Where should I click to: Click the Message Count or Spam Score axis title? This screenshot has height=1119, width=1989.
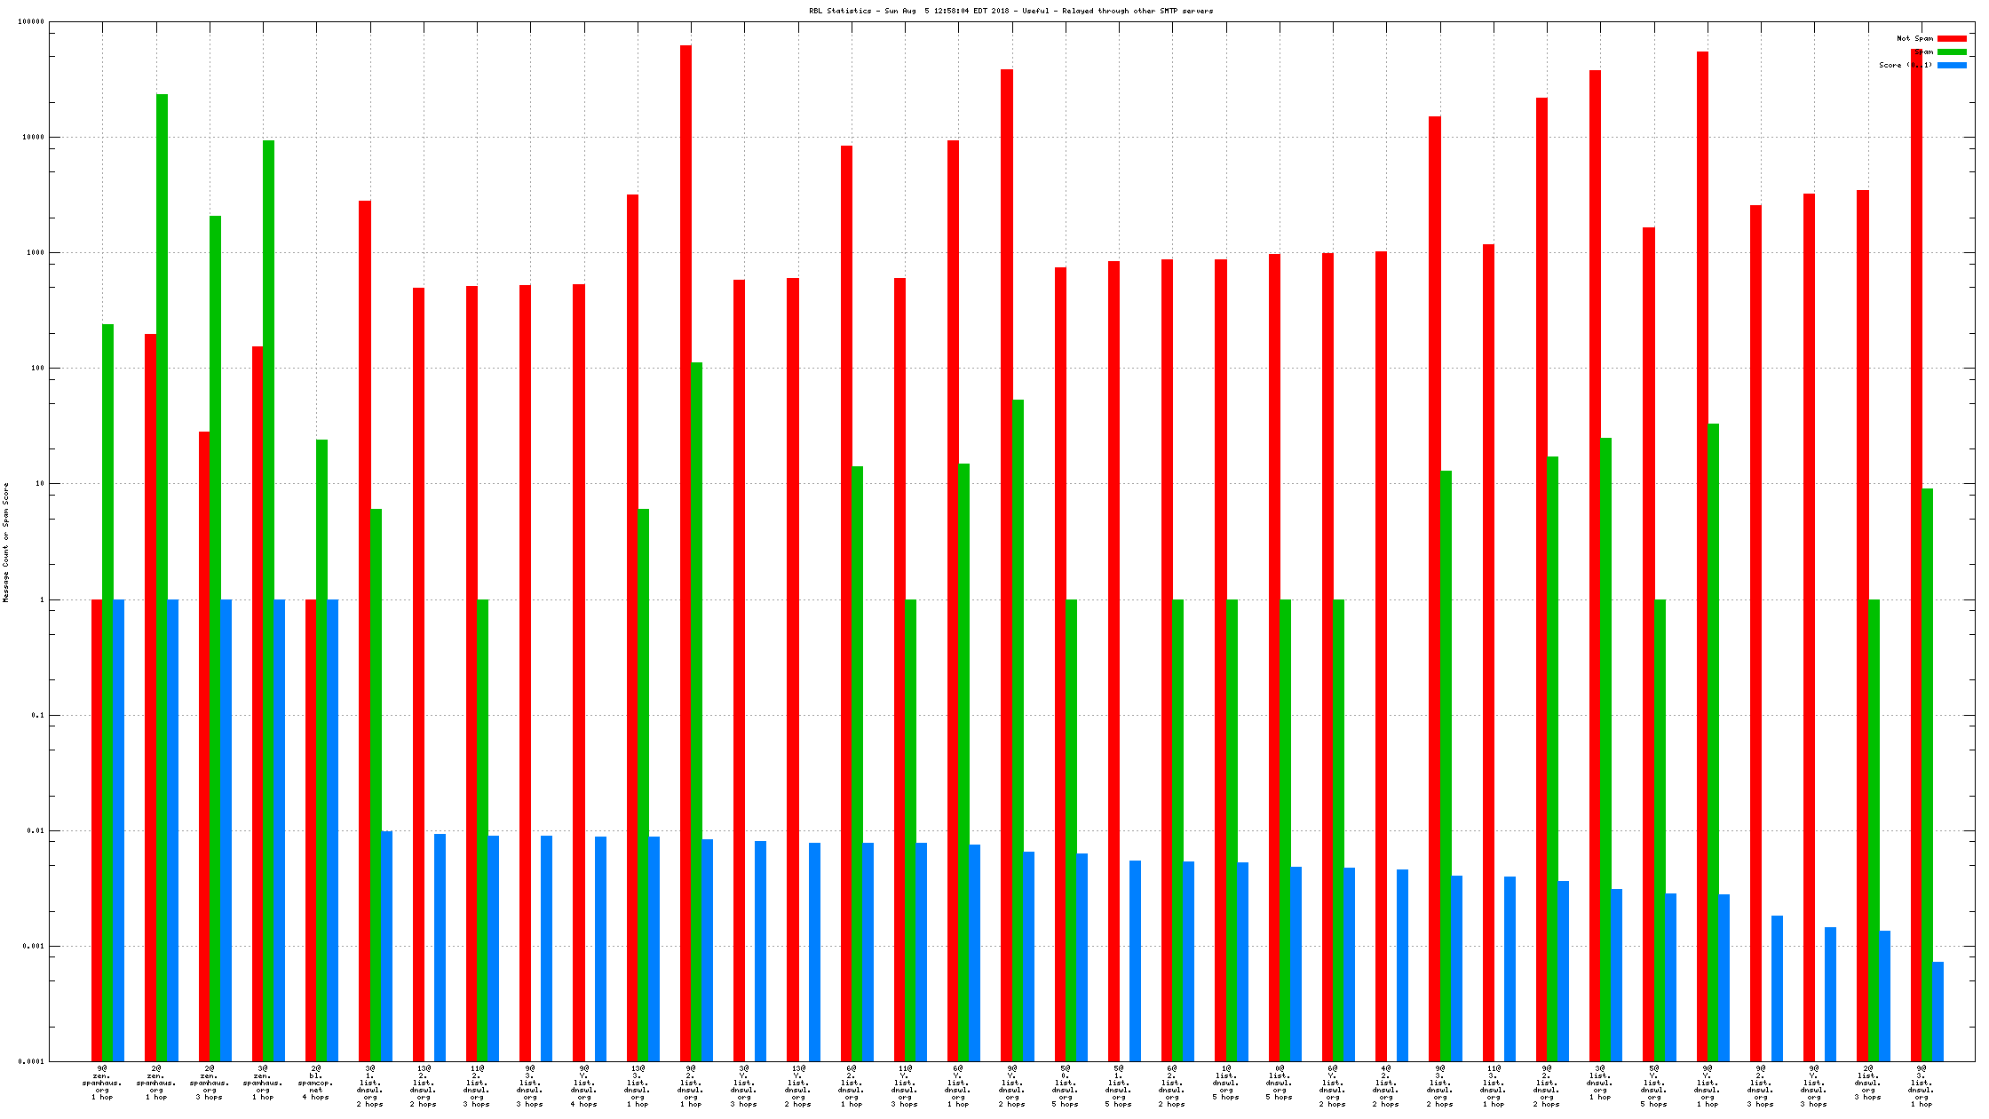[x=5, y=543]
